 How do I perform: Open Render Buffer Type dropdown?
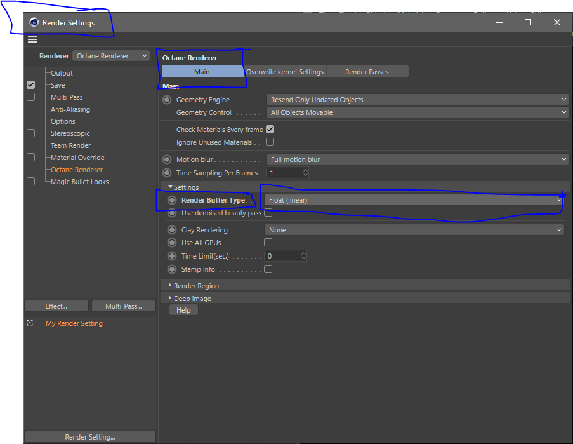point(414,200)
